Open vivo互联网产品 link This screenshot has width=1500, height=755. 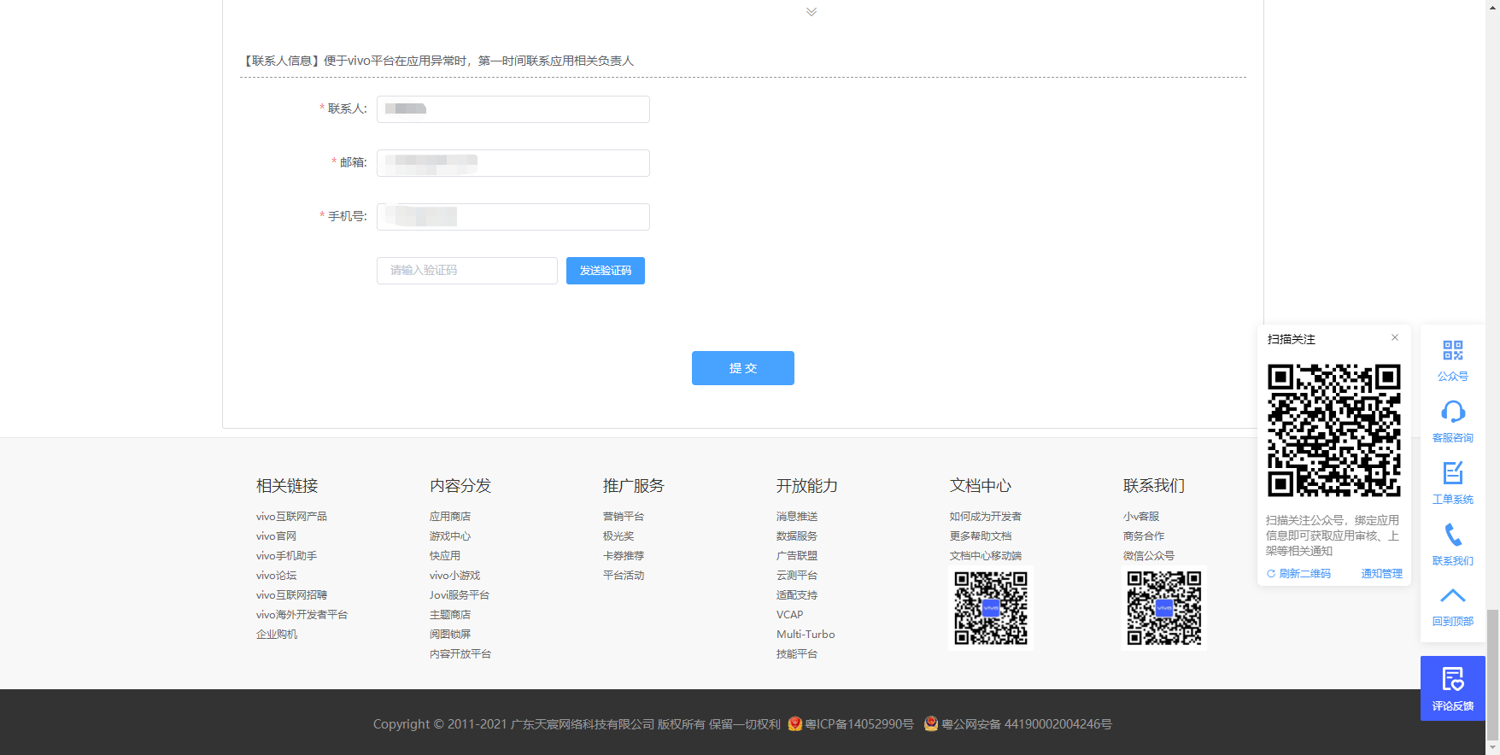(291, 517)
